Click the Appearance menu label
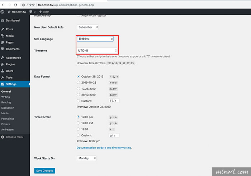The height and width of the screenshot is (176, 251). [14, 58]
